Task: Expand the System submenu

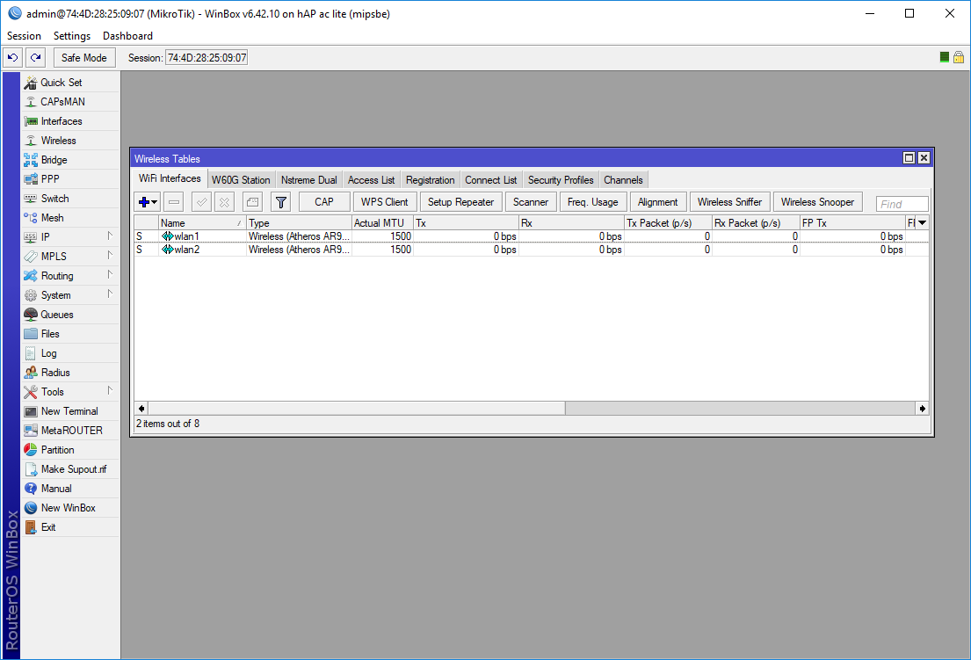Action: 70,294
